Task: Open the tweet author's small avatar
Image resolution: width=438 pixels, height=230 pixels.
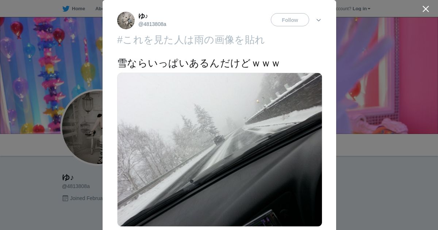Action: pos(126,20)
